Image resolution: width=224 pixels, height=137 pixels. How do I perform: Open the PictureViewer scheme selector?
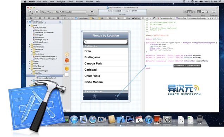coord(47,12)
